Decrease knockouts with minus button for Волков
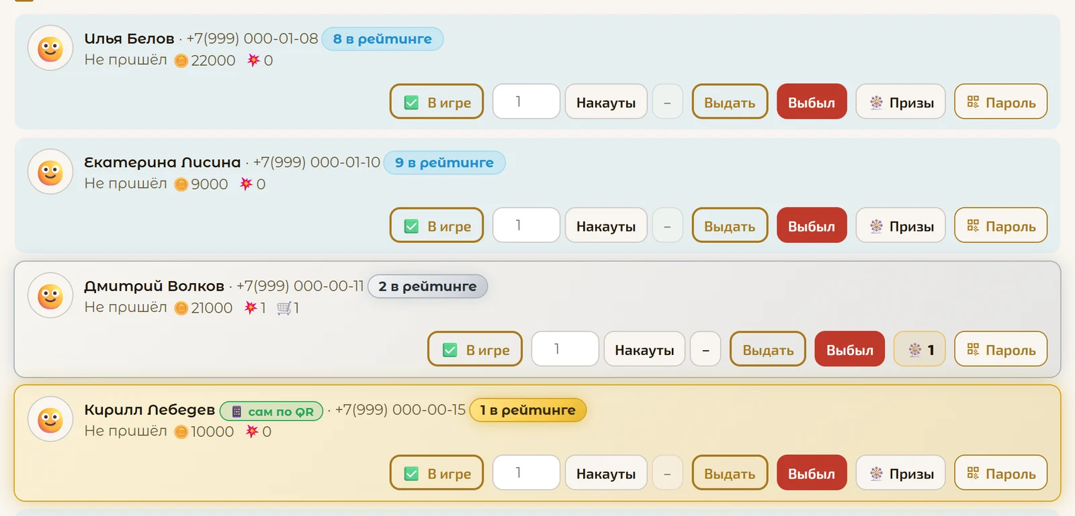This screenshot has width=1075, height=516. coord(705,349)
